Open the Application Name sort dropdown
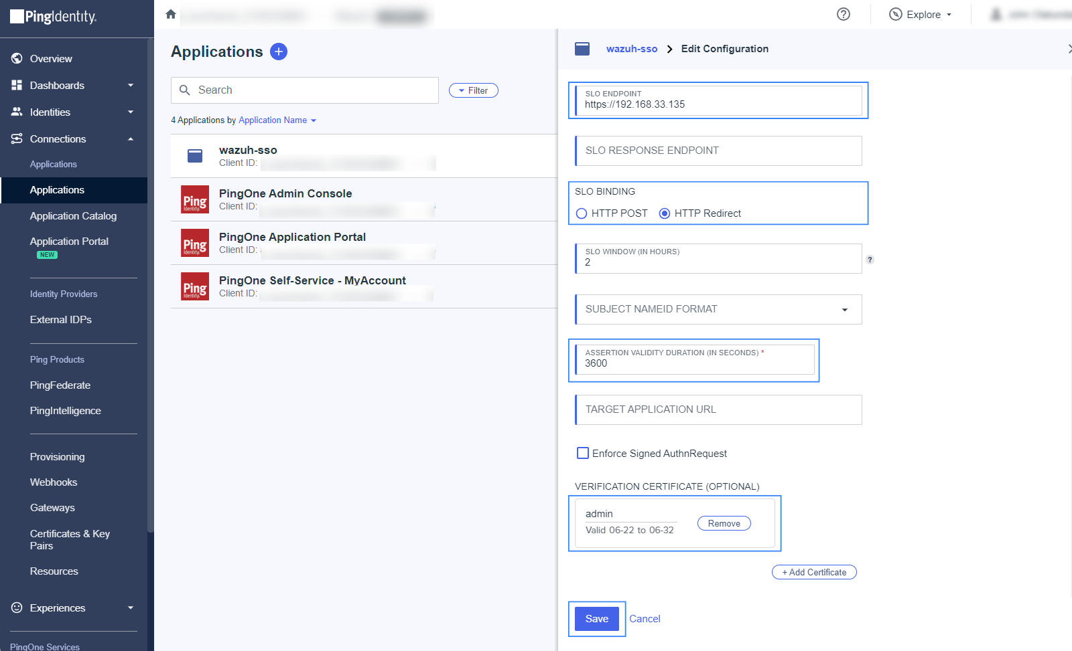The width and height of the screenshot is (1072, 651). click(277, 120)
